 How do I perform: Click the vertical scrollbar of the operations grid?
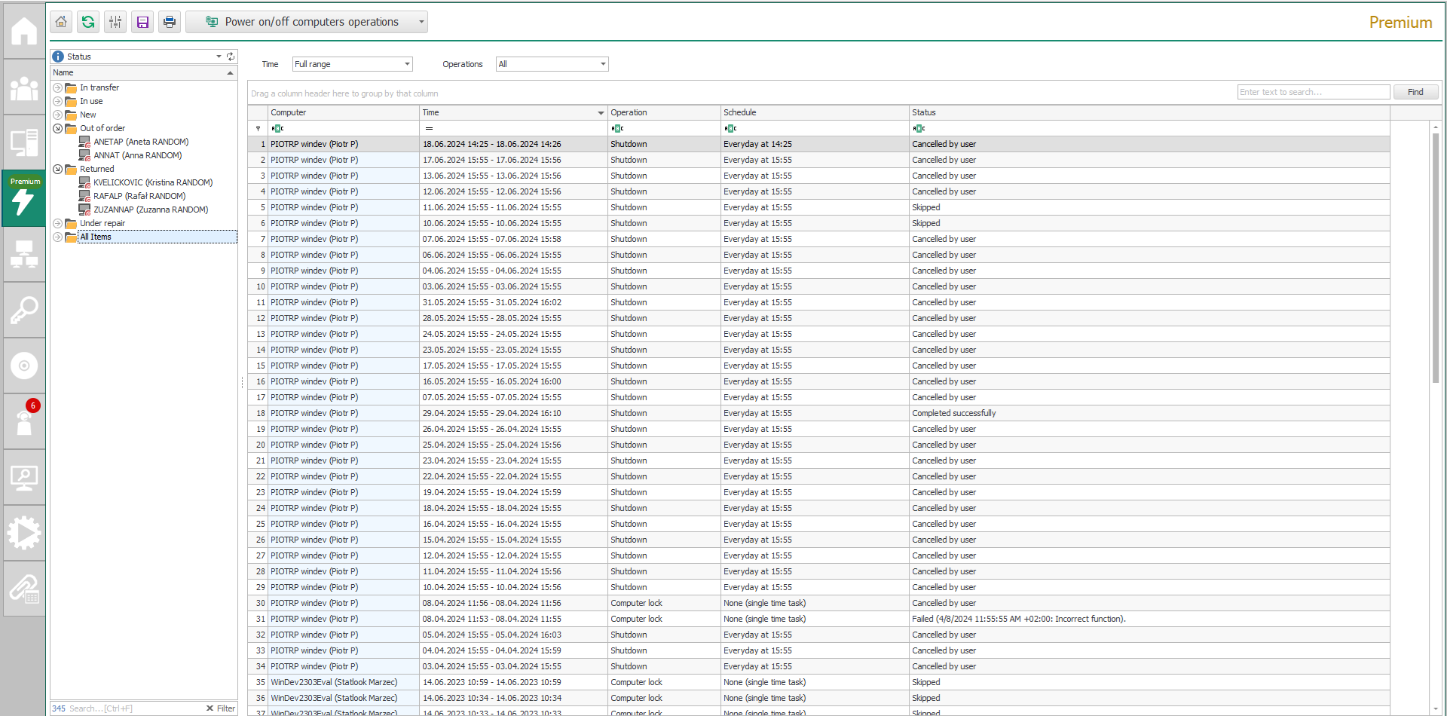(x=1435, y=258)
